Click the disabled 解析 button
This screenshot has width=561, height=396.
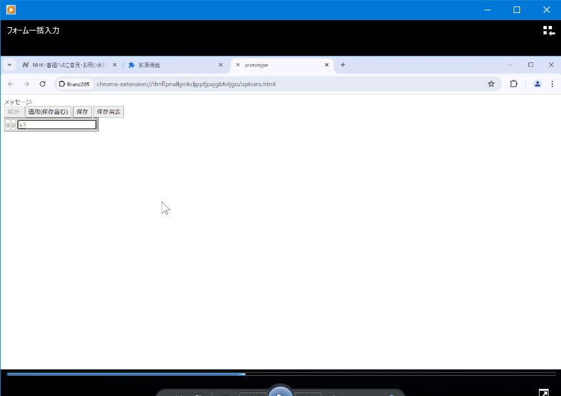pos(14,112)
